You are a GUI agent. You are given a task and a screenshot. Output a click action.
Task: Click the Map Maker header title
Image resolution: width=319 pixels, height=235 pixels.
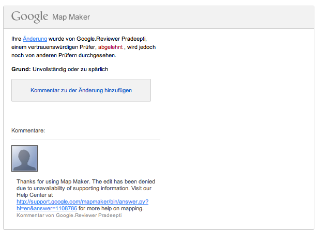[71, 17]
